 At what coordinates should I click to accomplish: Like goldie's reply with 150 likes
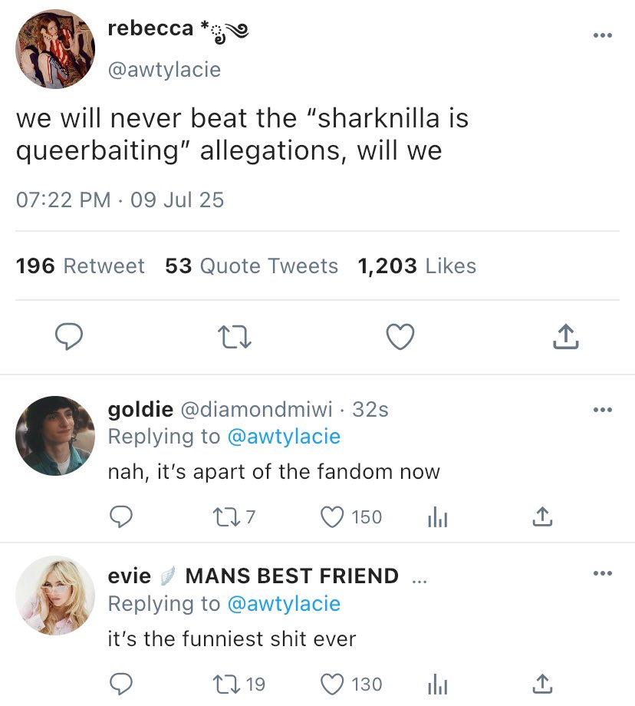pyautogui.click(x=332, y=518)
